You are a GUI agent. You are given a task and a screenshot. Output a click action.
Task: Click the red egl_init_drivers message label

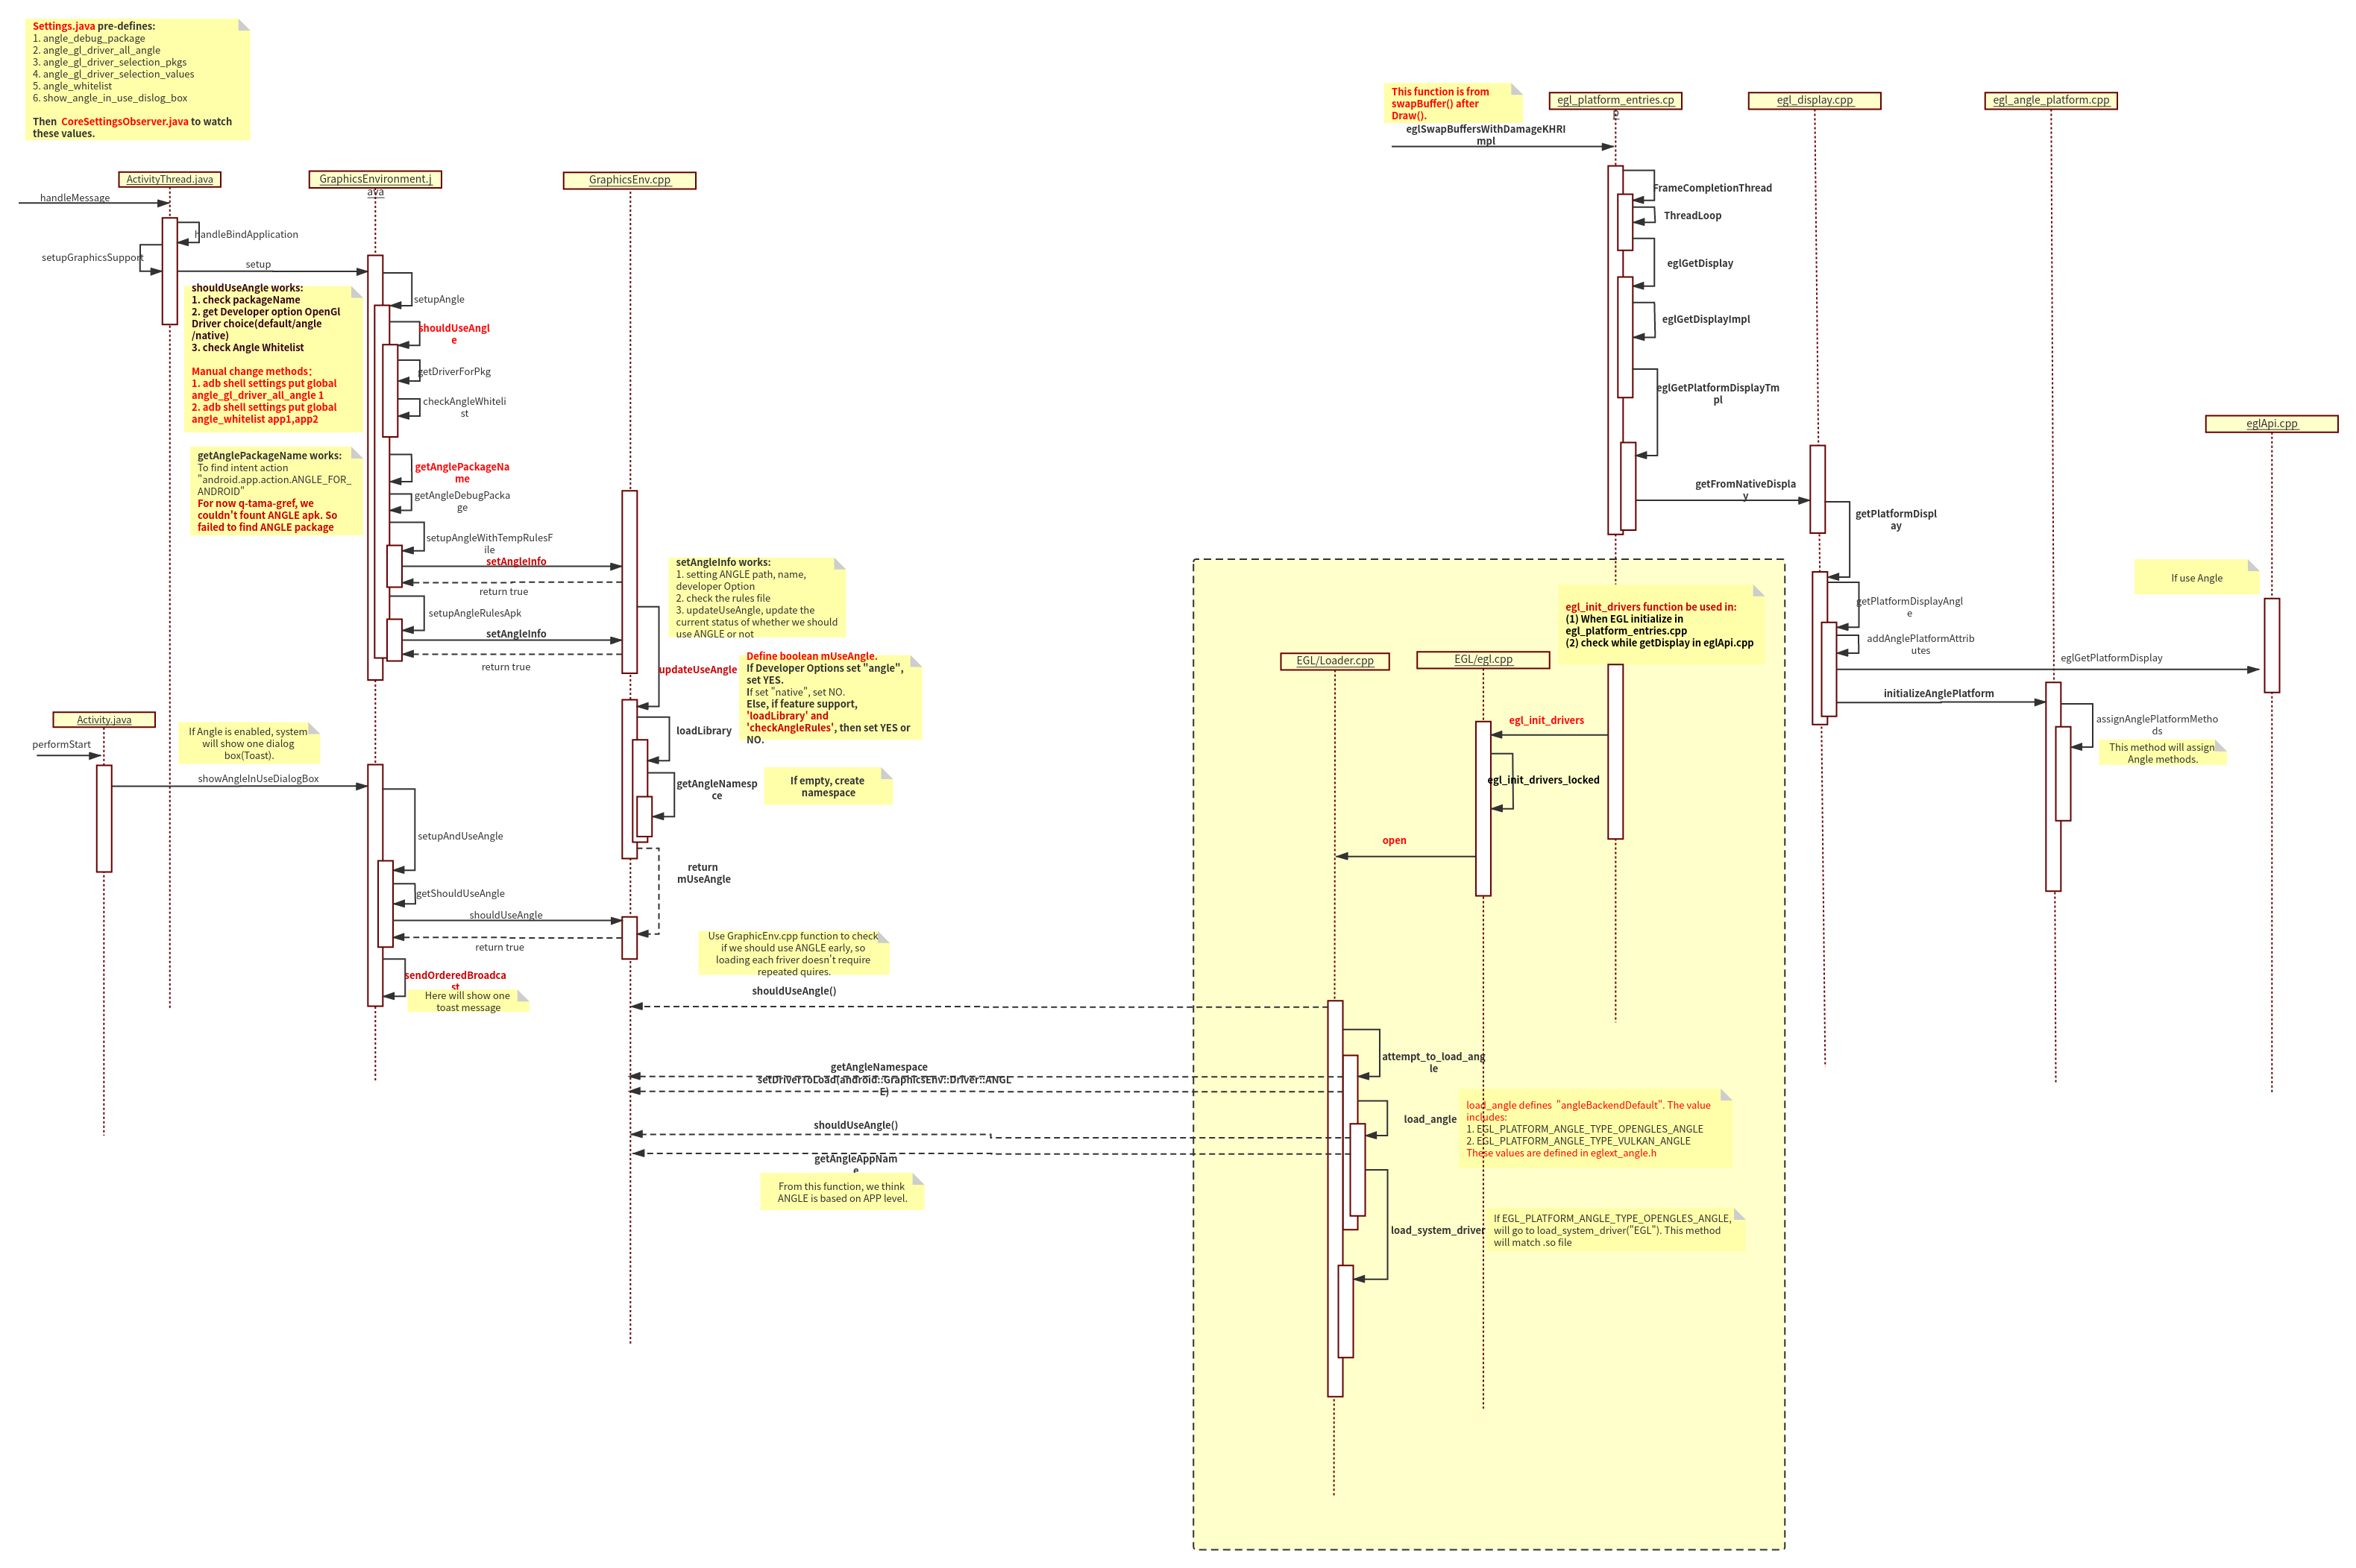tap(1545, 720)
